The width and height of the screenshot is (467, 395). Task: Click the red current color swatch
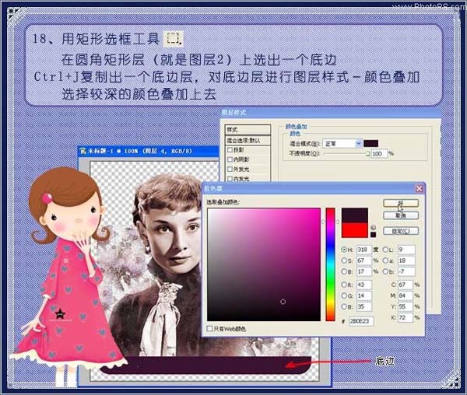(x=354, y=230)
